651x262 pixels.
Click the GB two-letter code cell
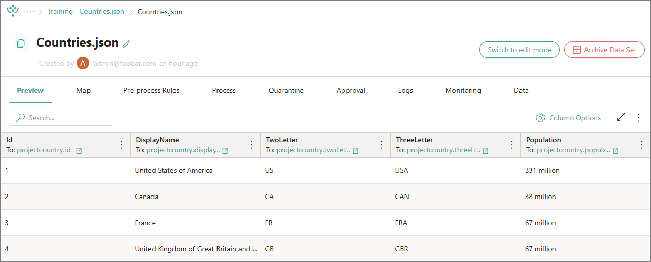coord(325,249)
